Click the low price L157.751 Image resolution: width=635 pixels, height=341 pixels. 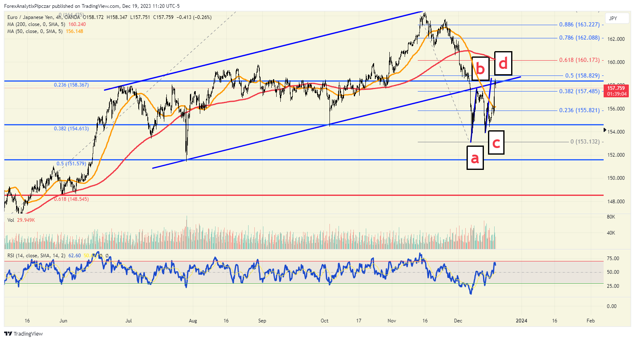click(140, 17)
